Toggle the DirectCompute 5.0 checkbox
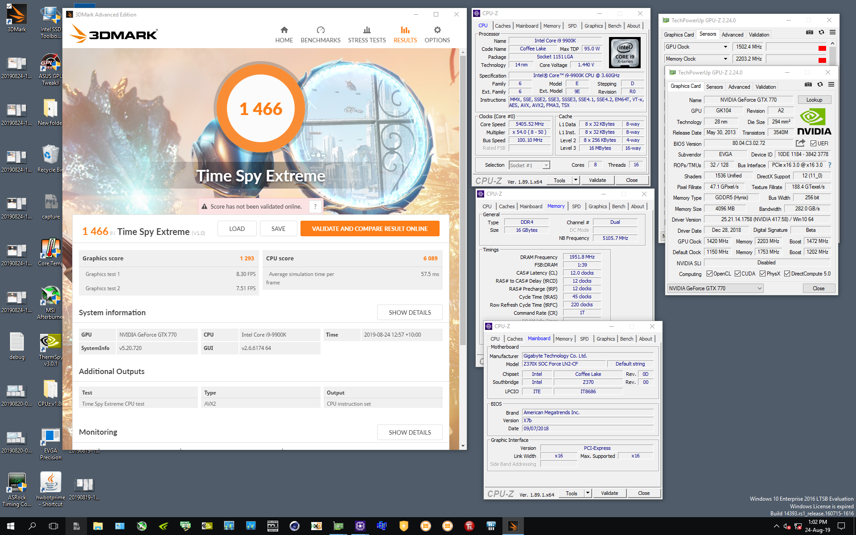This screenshot has width=856, height=535. click(787, 274)
